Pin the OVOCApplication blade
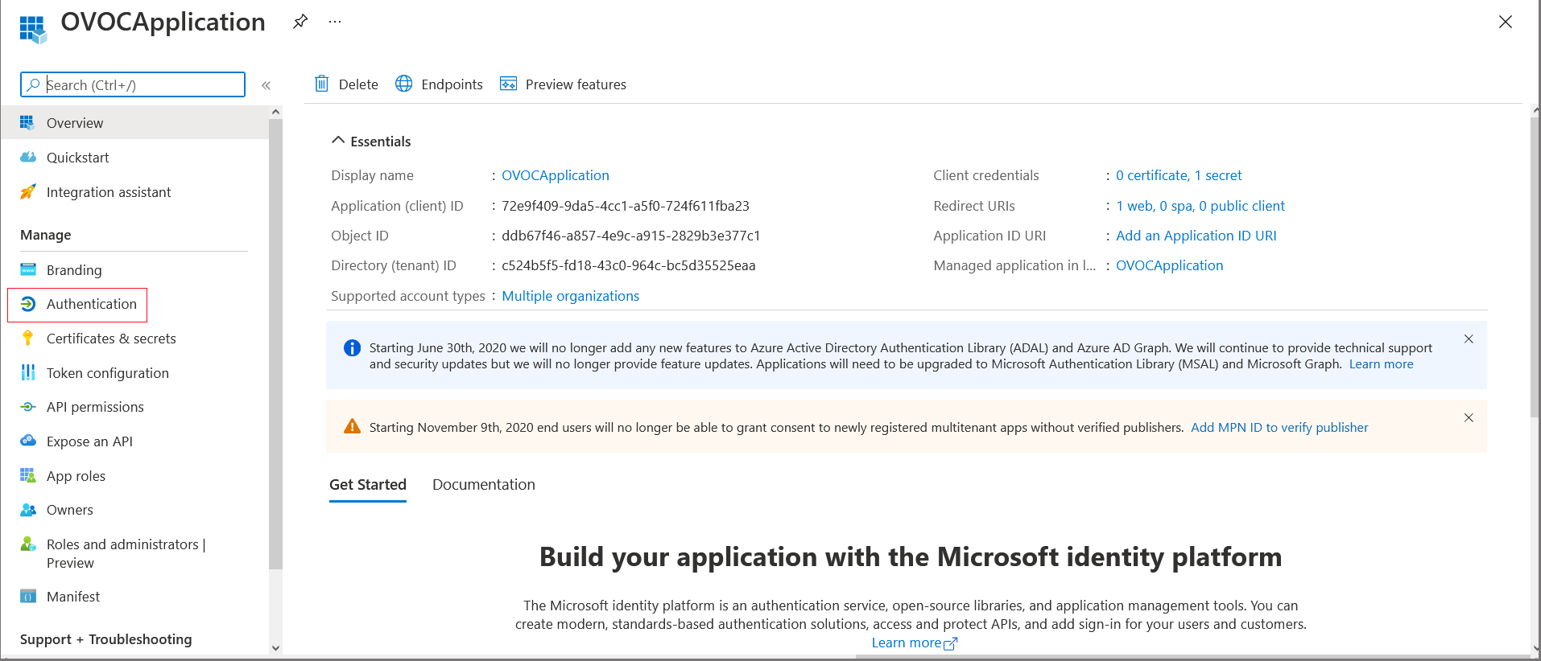Screen dimensions: 1541x661 [x=300, y=22]
